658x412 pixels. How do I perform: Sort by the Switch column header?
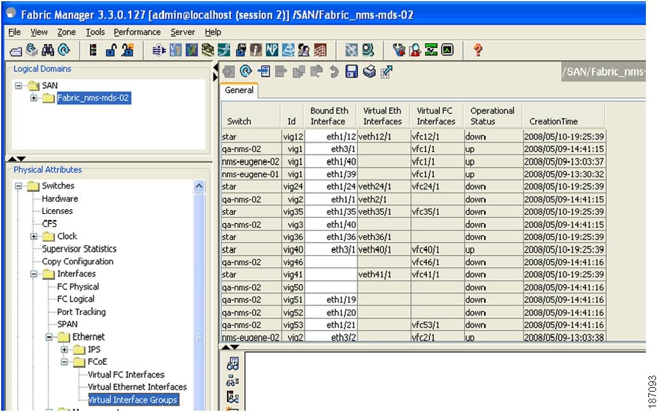(x=251, y=117)
